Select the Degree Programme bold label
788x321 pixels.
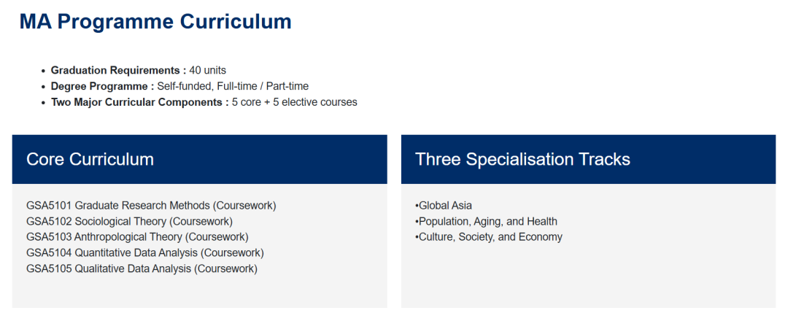(102, 87)
